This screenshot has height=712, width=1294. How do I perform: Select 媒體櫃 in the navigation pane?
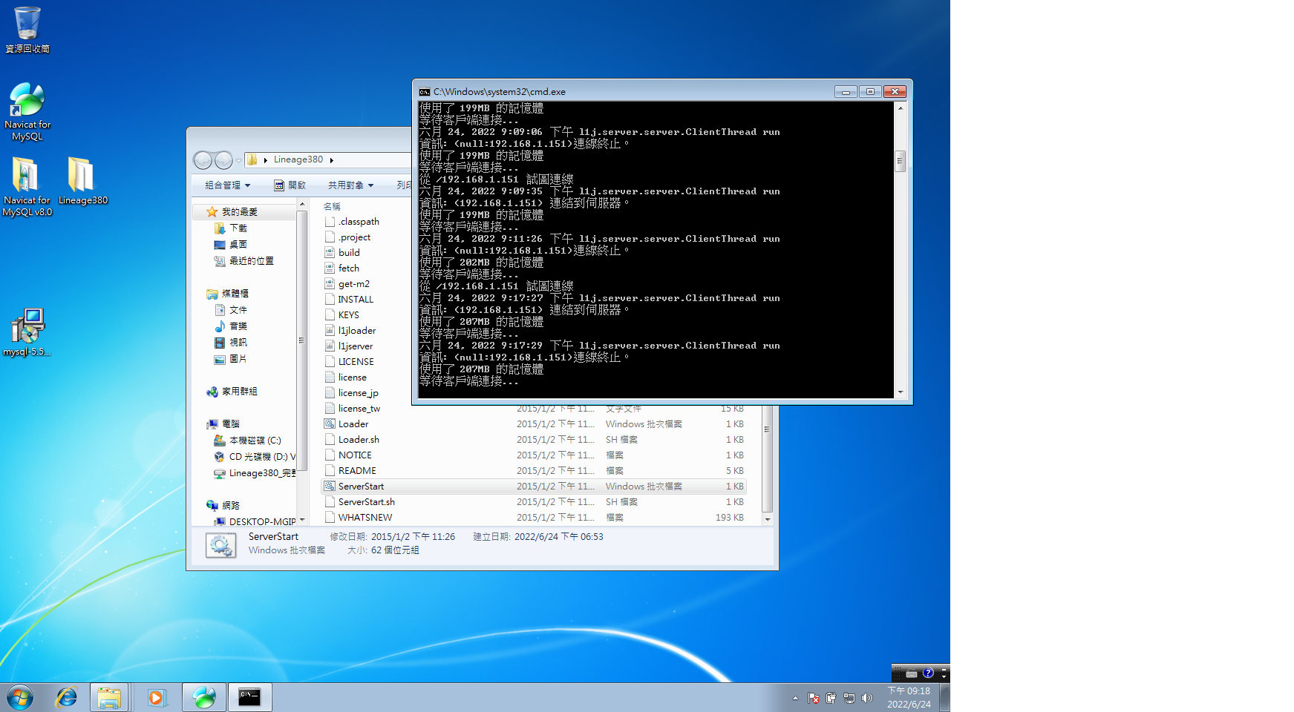[x=227, y=294]
